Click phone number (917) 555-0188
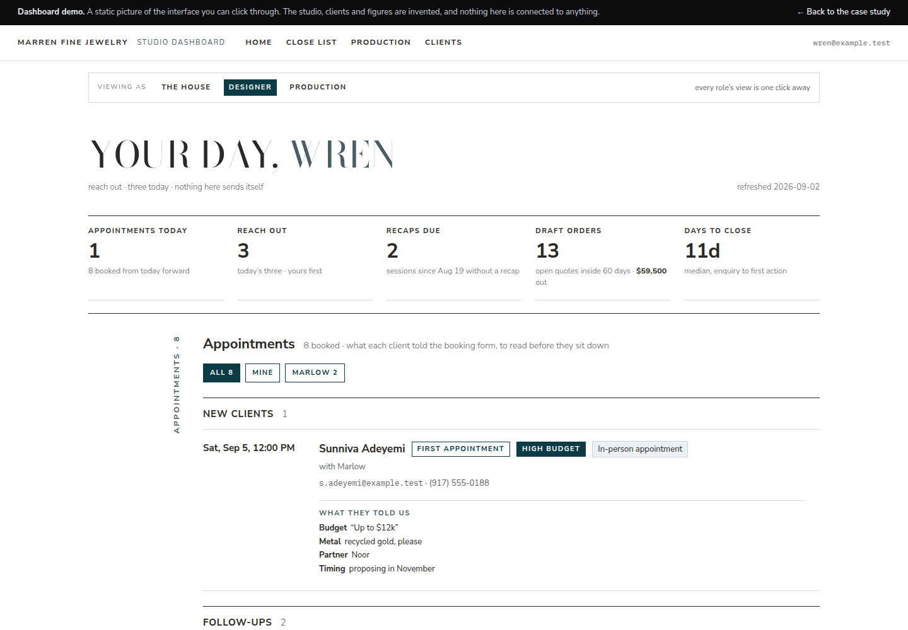Image resolution: width=908 pixels, height=630 pixels. [459, 483]
